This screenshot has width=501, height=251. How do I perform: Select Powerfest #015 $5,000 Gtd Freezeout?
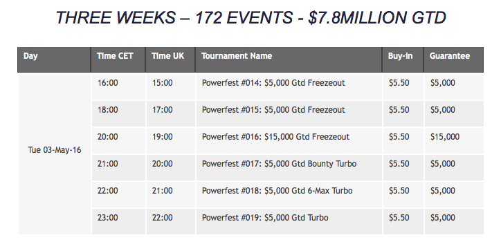[x=273, y=110]
